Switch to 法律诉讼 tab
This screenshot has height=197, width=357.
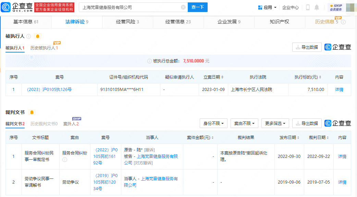click(x=77, y=22)
